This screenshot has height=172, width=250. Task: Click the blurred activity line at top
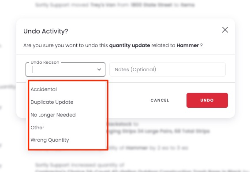point(115,5)
